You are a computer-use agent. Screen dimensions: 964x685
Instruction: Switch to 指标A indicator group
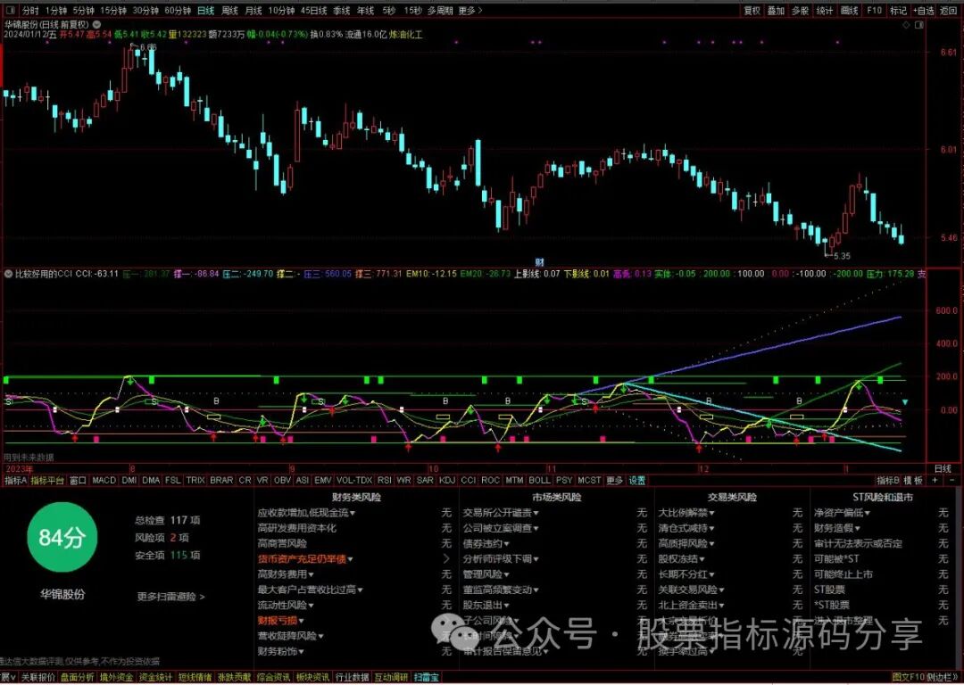pyautogui.click(x=15, y=481)
